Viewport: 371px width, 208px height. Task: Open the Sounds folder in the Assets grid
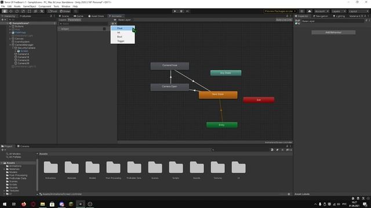coord(197,168)
